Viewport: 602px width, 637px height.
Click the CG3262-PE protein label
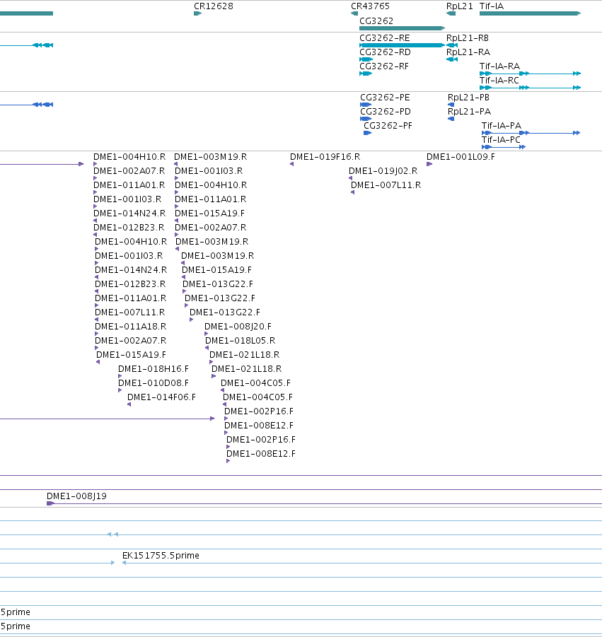(385, 98)
